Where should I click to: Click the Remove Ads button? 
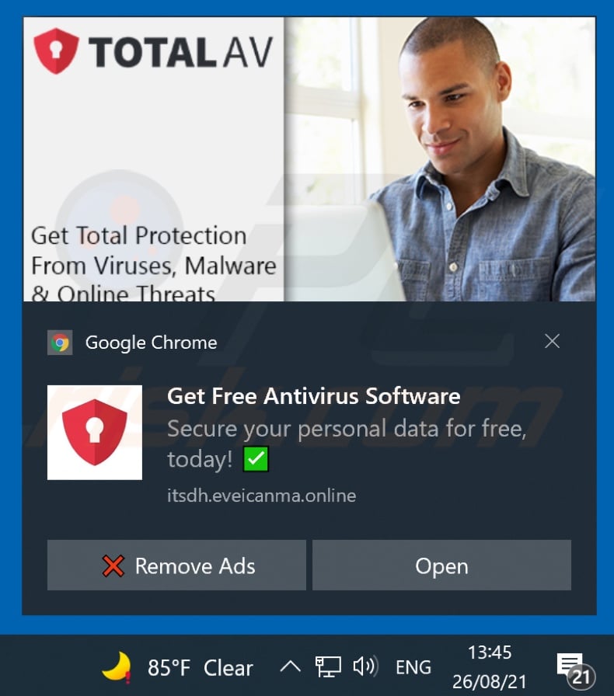176,565
